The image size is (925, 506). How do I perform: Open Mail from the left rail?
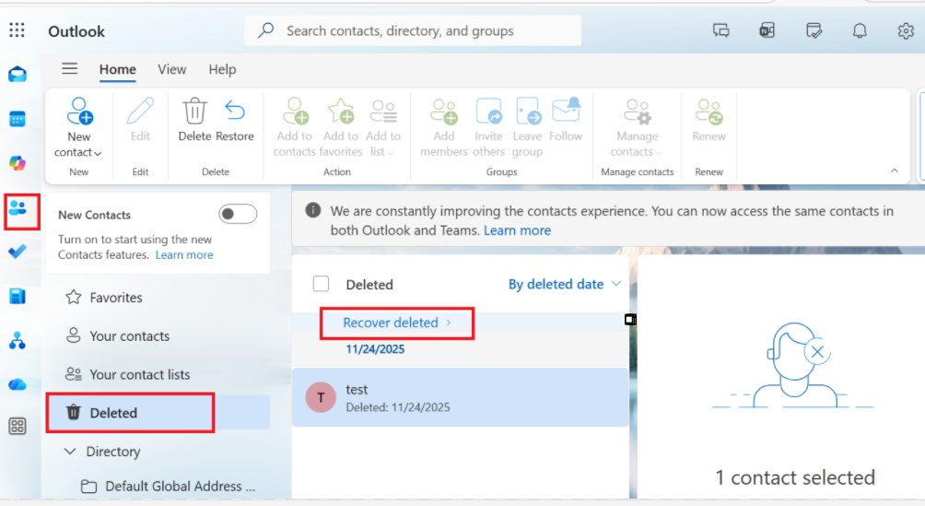point(18,75)
